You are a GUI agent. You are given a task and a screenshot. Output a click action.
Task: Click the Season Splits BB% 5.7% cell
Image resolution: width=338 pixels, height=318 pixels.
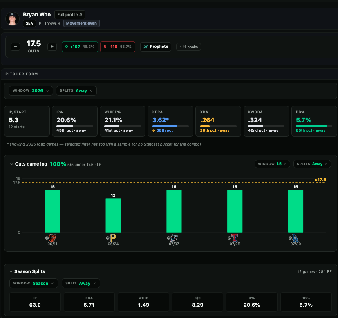[306, 302]
